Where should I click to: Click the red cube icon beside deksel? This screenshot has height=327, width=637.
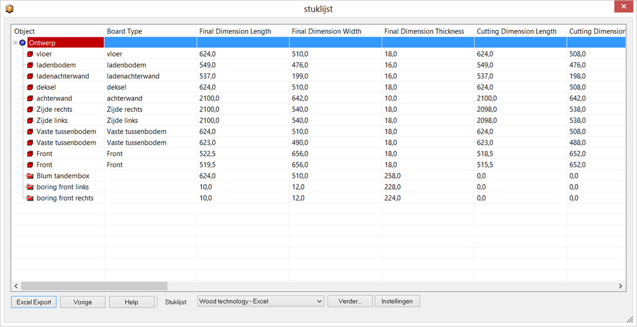point(30,88)
